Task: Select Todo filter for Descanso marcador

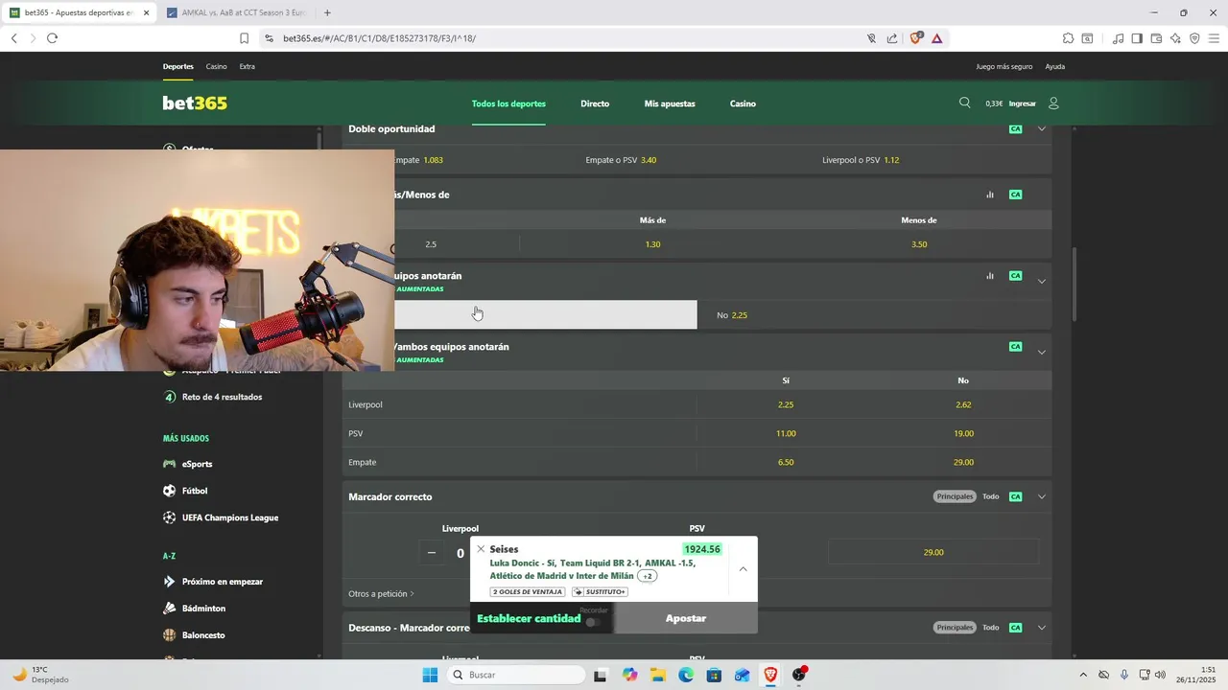Action: click(x=991, y=628)
